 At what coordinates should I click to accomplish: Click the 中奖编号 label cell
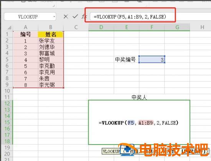coord(127,59)
